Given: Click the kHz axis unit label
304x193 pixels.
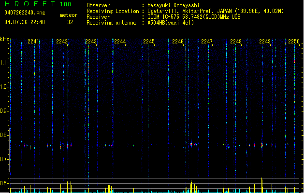Looking at the screenshot, I should (x=4, y=39).
